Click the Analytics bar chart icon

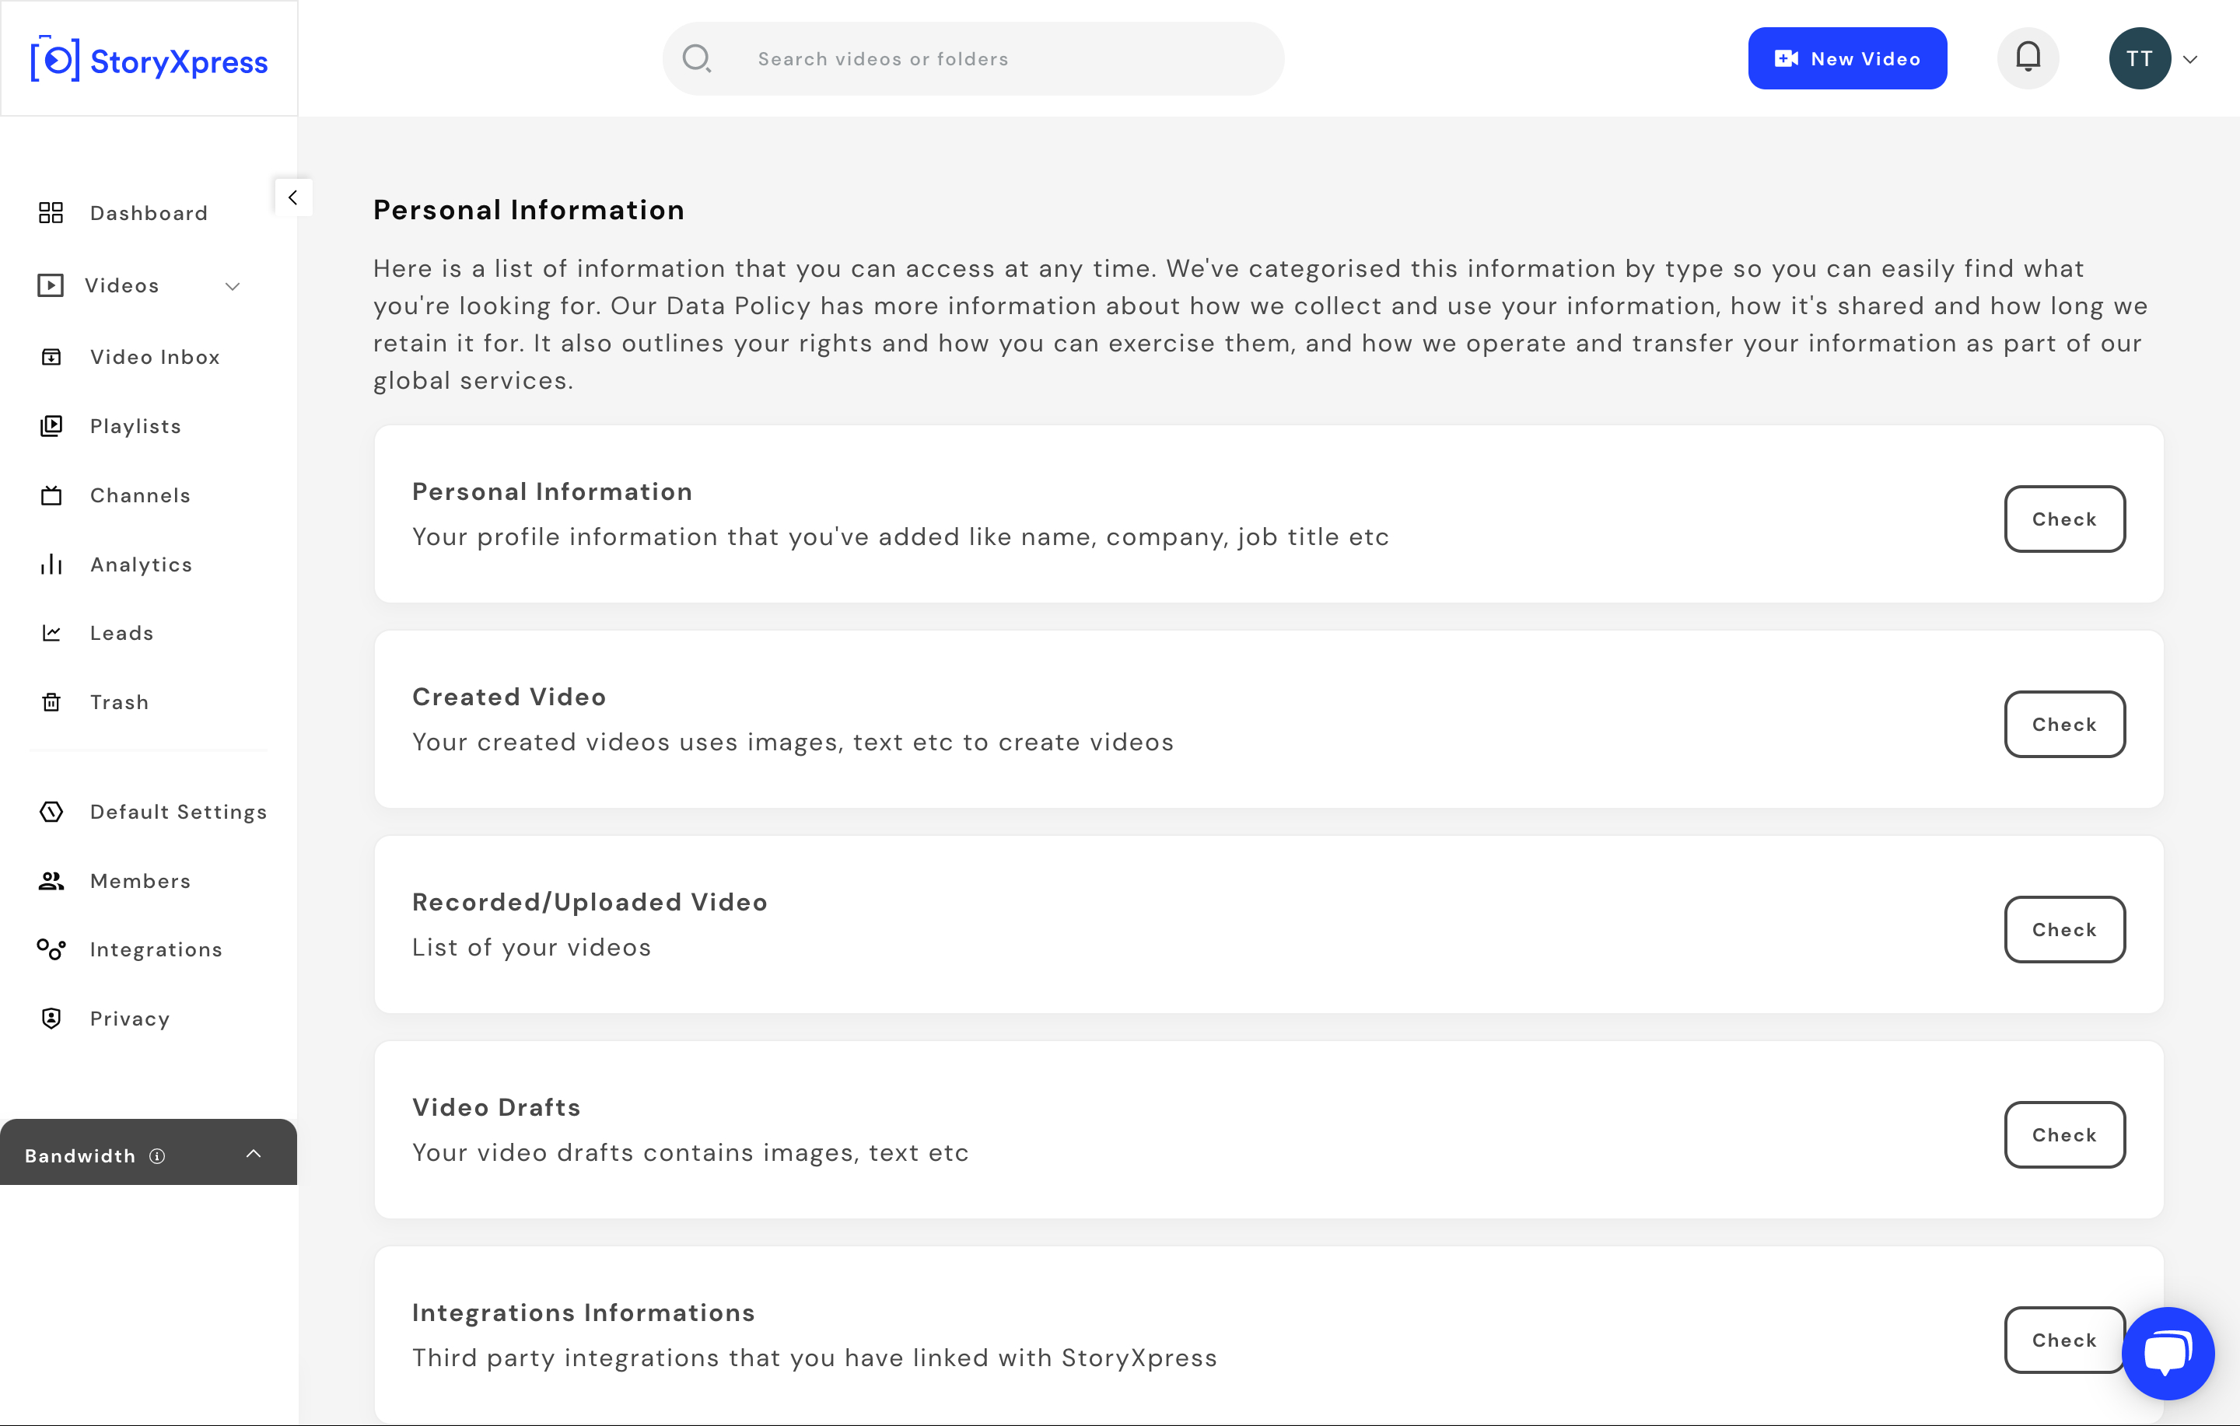pos(51,564)
